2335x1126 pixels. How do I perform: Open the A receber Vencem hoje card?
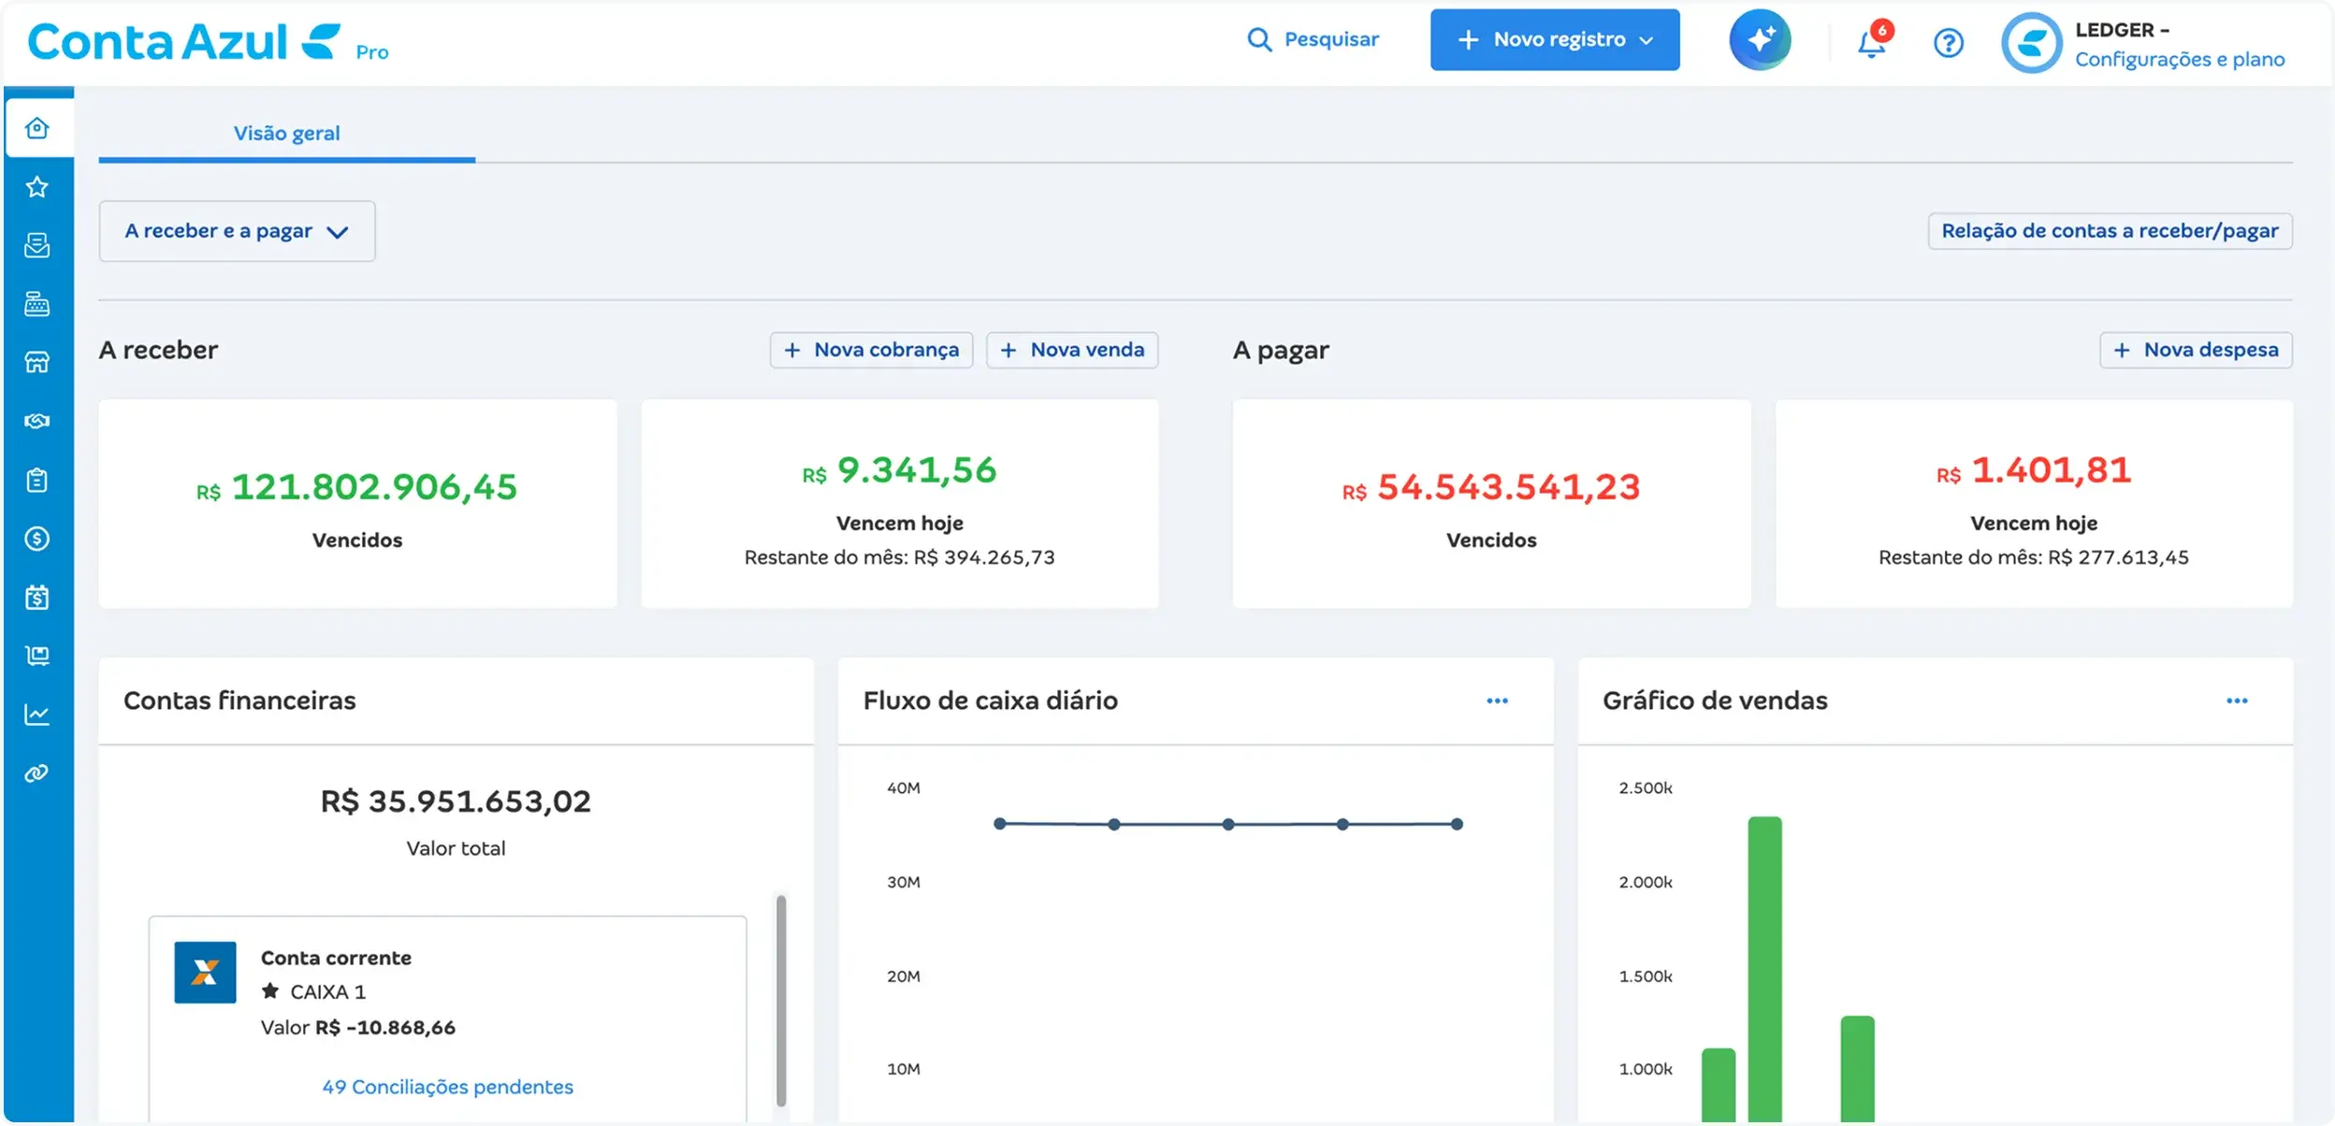point(900,504)
